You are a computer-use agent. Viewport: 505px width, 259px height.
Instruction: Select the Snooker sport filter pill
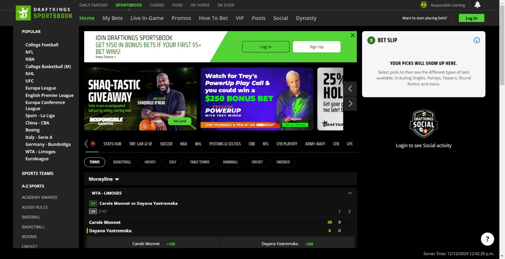pos(283,162)
